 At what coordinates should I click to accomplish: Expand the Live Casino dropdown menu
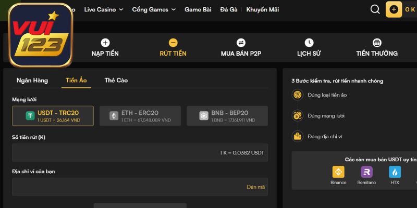(x=104, y=9)
